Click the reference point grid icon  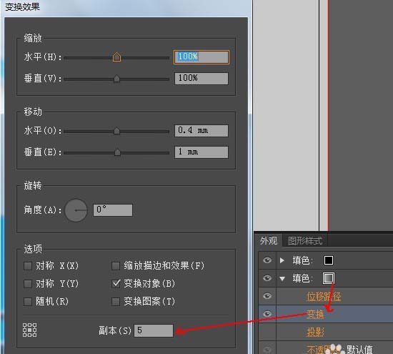tap(29, 330)
